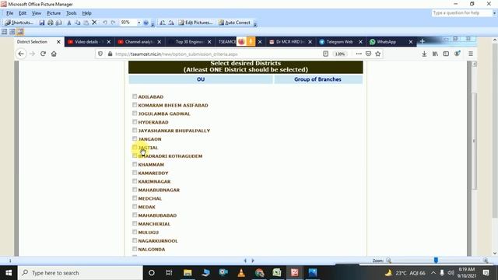Open the Edit menu
This screenshot has height=280, width=498.
click(x=23, y=13)
